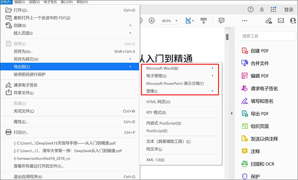This screenshot has height=180, width=298.
Task: Select Export To (导出到) menu item
Action: pos(70,66)
